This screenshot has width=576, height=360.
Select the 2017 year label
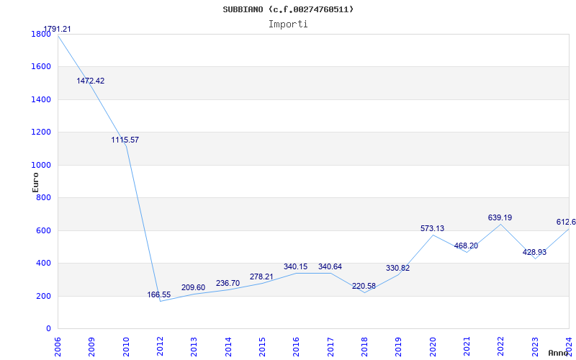pyautogui.click(x=330, y=347)
